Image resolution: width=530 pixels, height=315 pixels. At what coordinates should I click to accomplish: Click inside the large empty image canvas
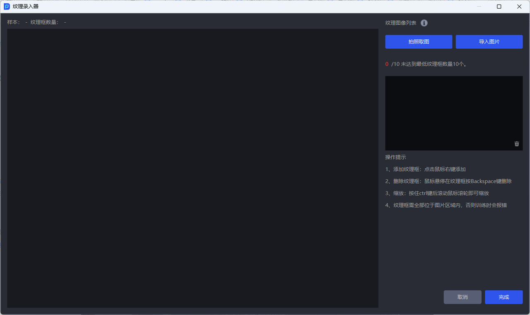click(193, 168)
